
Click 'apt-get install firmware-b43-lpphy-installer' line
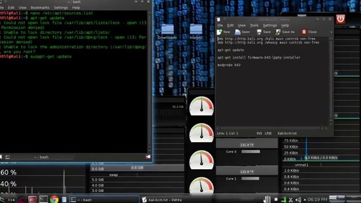[x=259, y=58]
